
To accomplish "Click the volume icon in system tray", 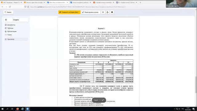I will 179,109.
